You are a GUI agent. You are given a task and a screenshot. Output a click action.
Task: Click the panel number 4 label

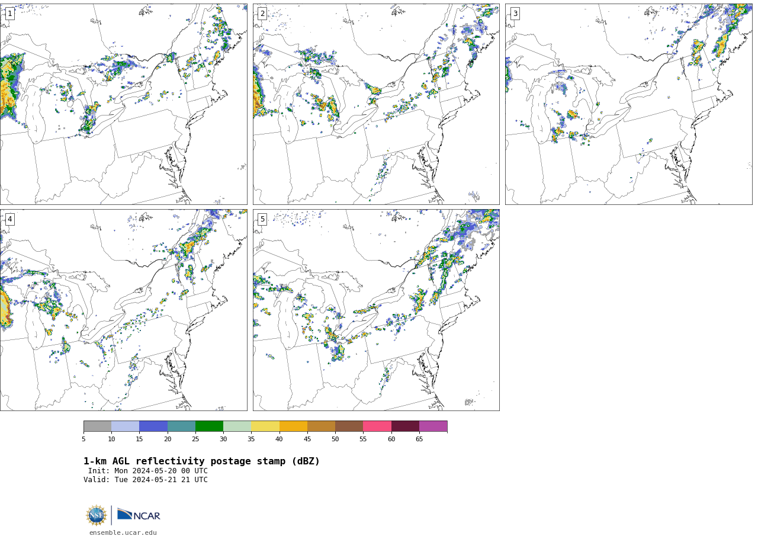[9, 219]
